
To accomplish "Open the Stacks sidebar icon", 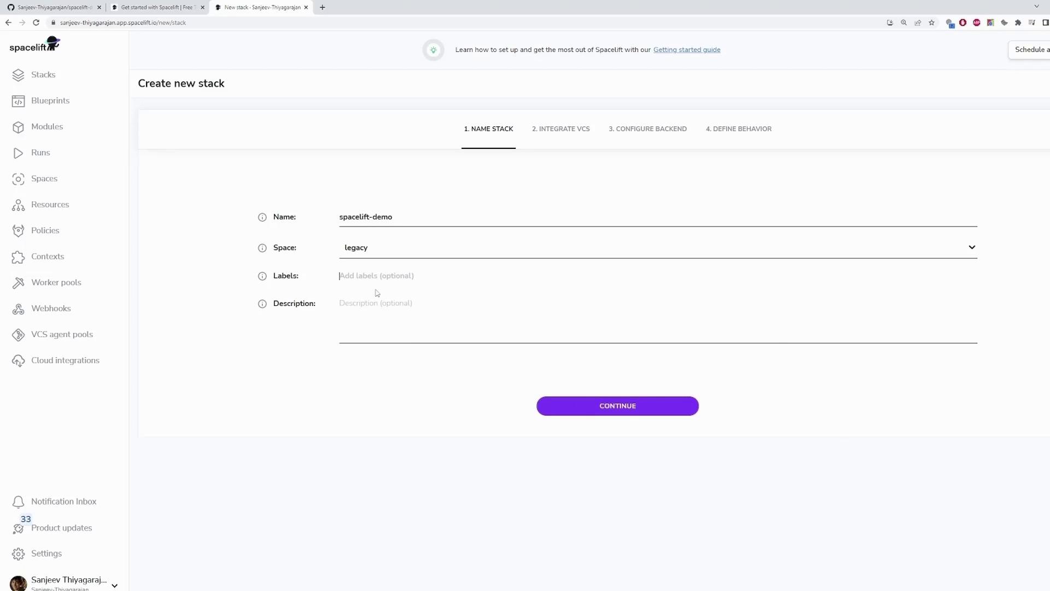I will pyautogui.click(x=18, y=75).
